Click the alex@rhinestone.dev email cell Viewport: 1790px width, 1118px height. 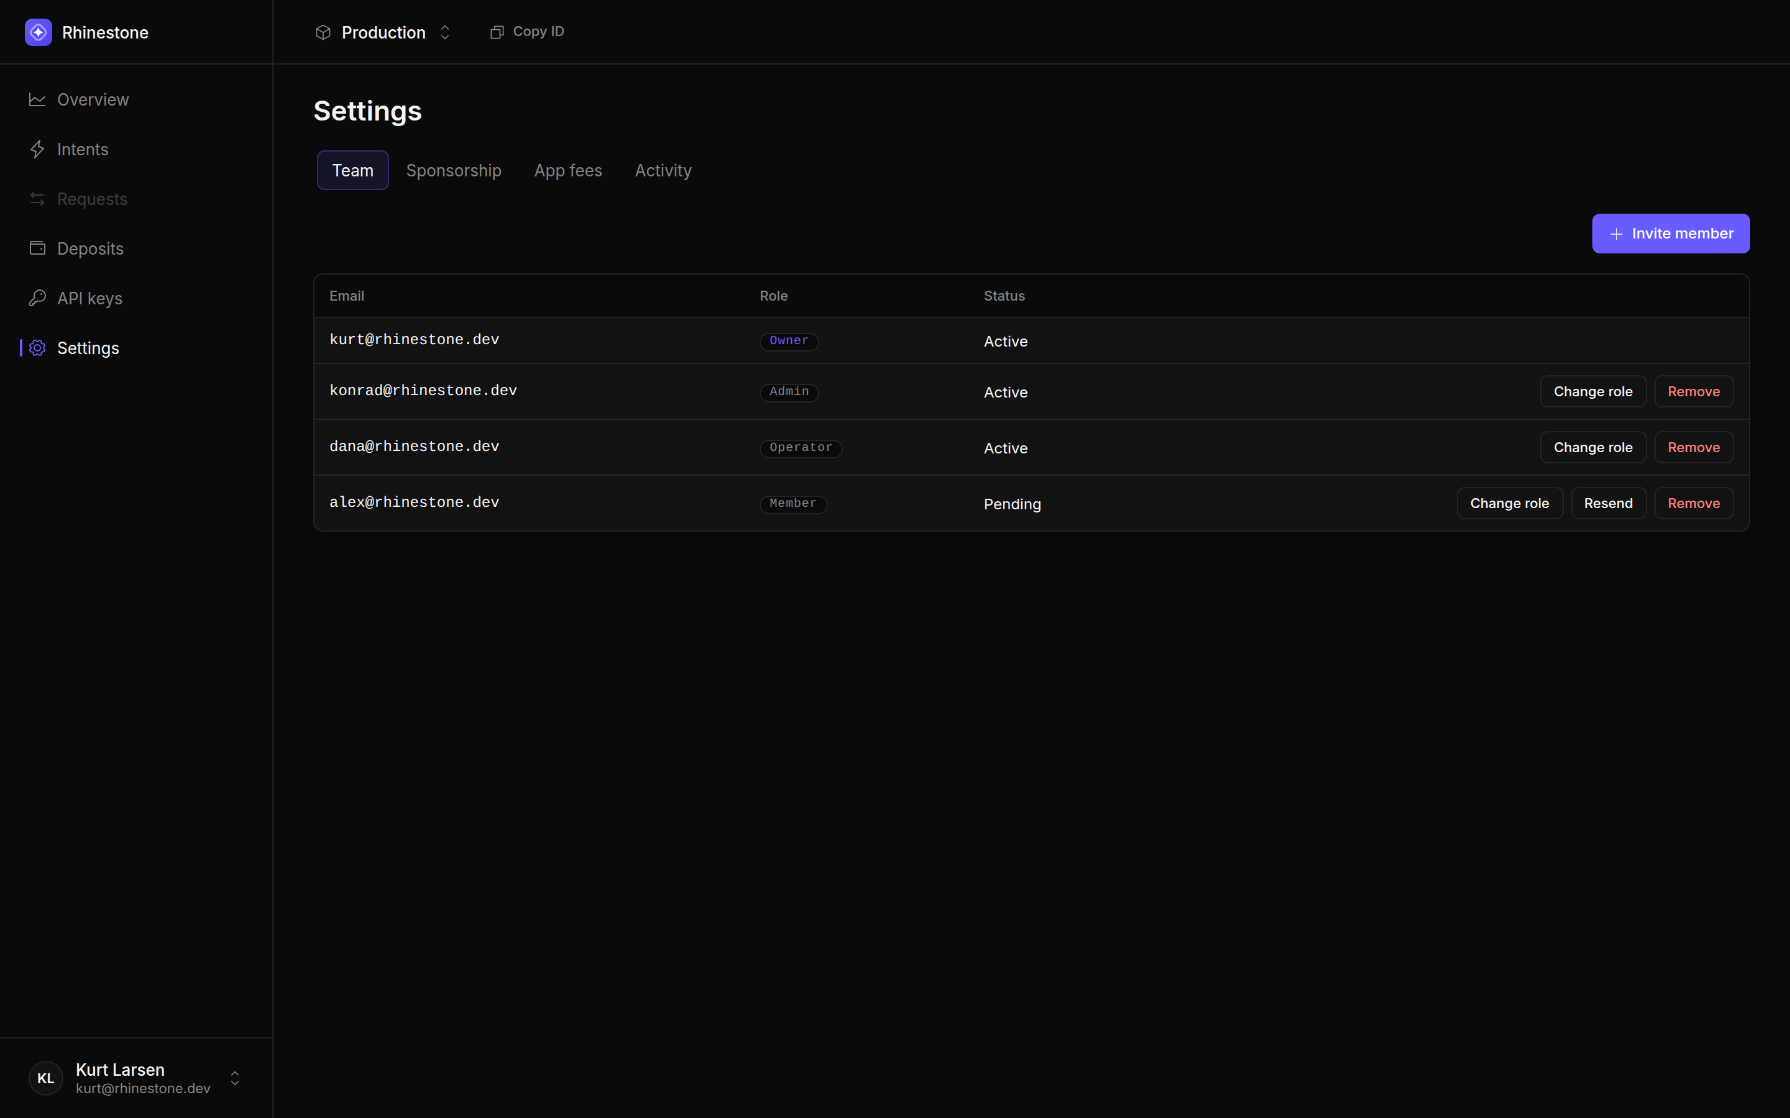click(x=414, y=502)
